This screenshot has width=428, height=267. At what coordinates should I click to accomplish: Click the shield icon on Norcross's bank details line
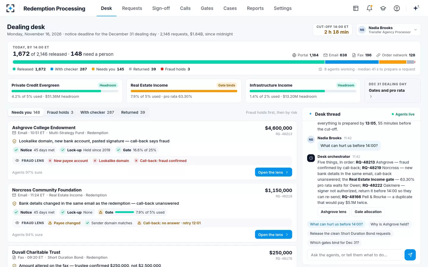14,204
